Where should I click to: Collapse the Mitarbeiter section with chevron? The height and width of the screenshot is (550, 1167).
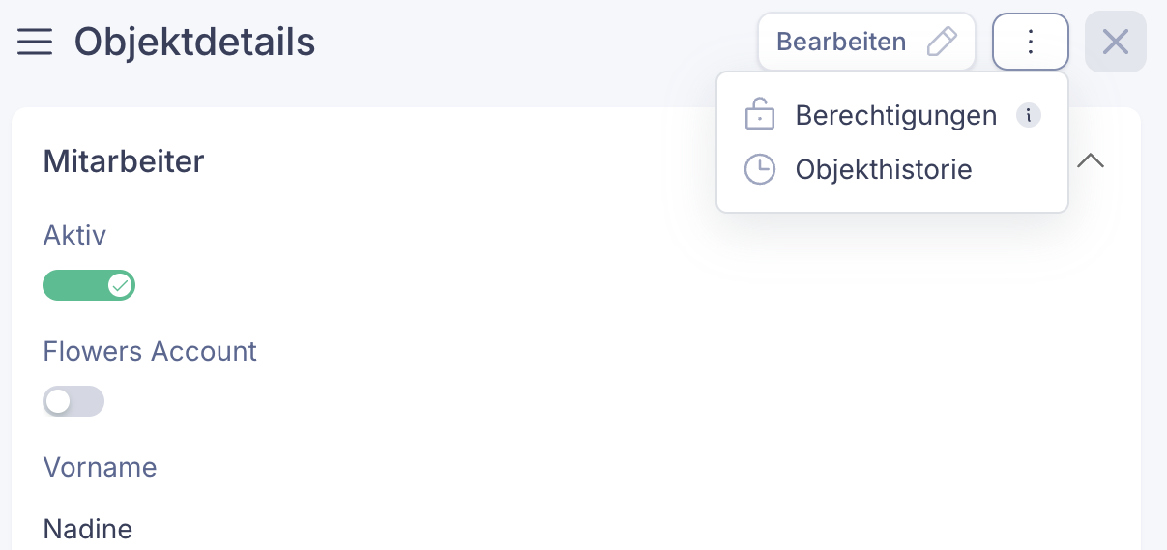1091,160
